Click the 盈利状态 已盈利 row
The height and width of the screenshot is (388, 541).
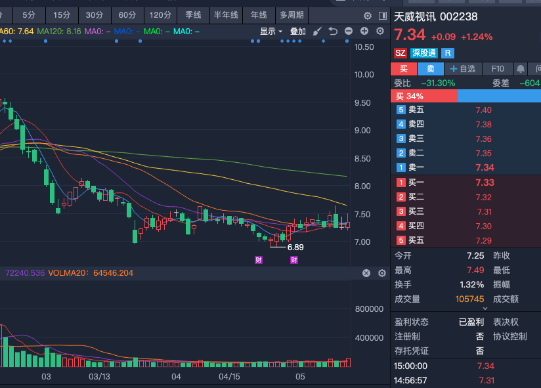click(x=439, y=322)
